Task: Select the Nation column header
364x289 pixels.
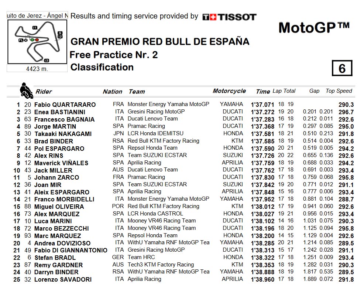Action: pos(113,92)
